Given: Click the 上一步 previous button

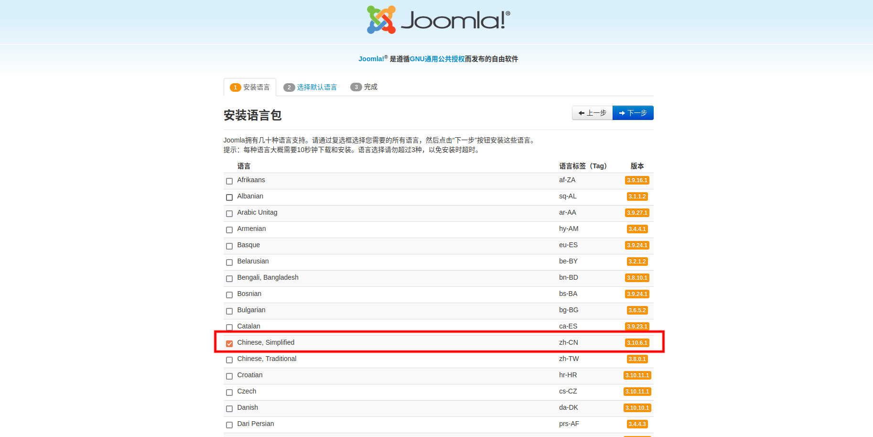Looking at the screenshot, I should click(x=593, y=113).
